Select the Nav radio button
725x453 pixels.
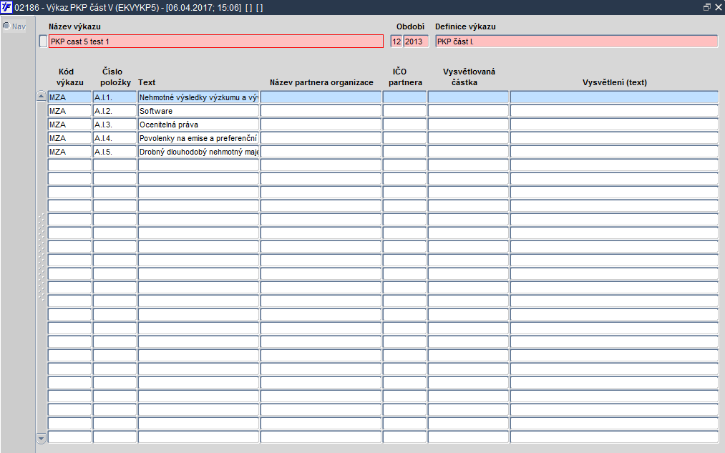coord(6,26)
